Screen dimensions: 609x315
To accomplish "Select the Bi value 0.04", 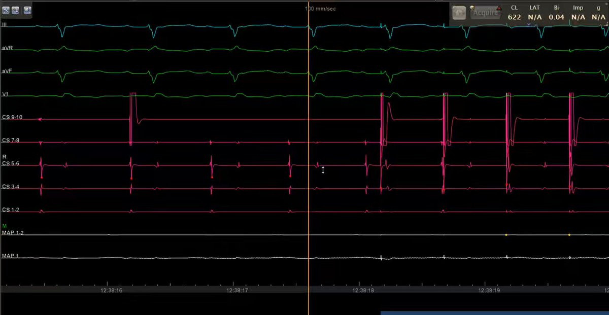I will point(557,17).
